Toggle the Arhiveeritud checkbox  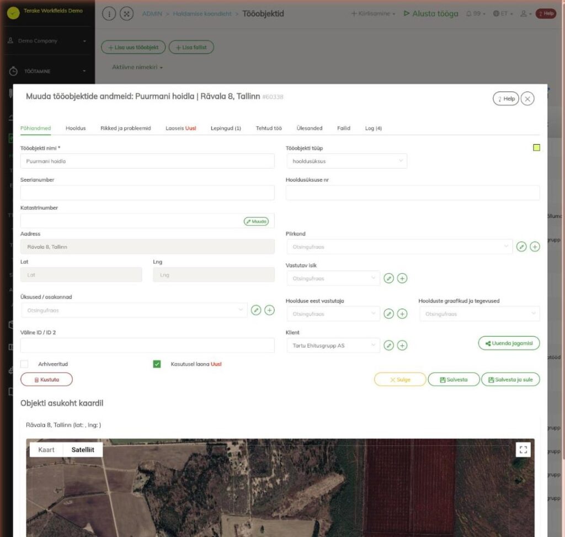coord(24,364)
